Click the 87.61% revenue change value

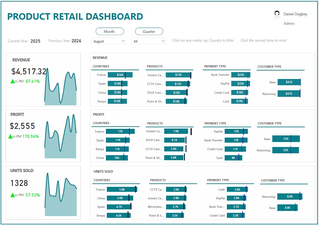click(33, 81)
